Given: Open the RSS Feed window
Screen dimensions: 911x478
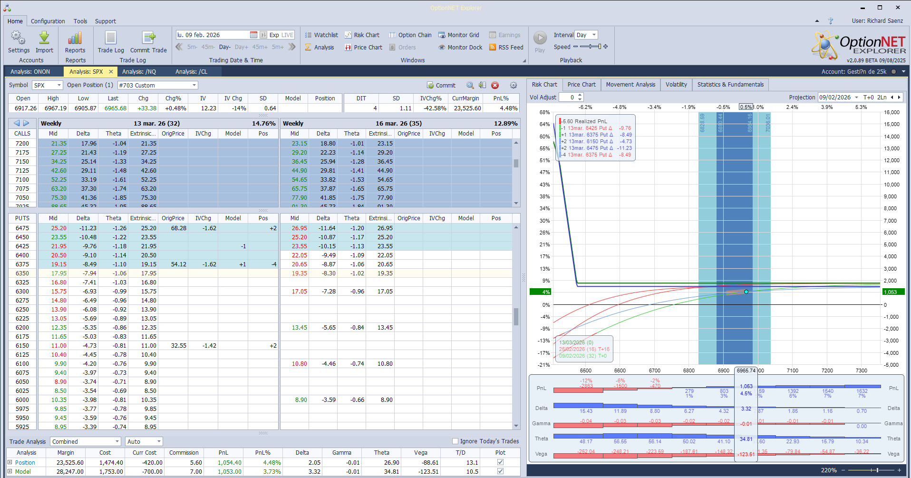Looking at the screenshot, I should 506,47.
